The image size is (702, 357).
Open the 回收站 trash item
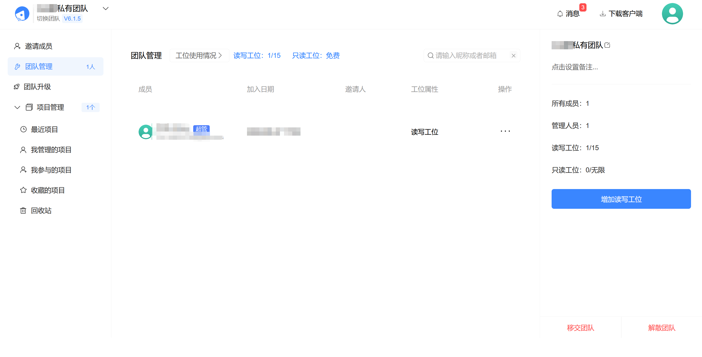pyautogui.click(x=41, y=210)
